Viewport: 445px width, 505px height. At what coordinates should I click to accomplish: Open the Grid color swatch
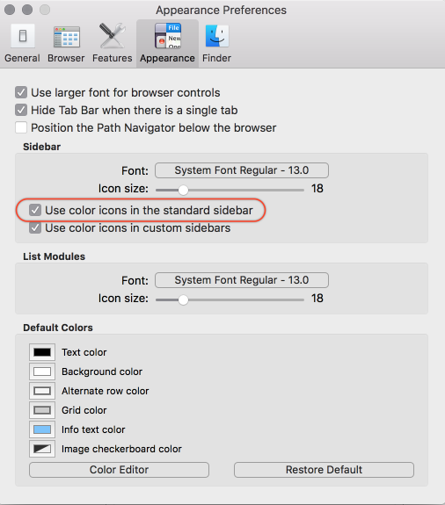tap(42, 410)
